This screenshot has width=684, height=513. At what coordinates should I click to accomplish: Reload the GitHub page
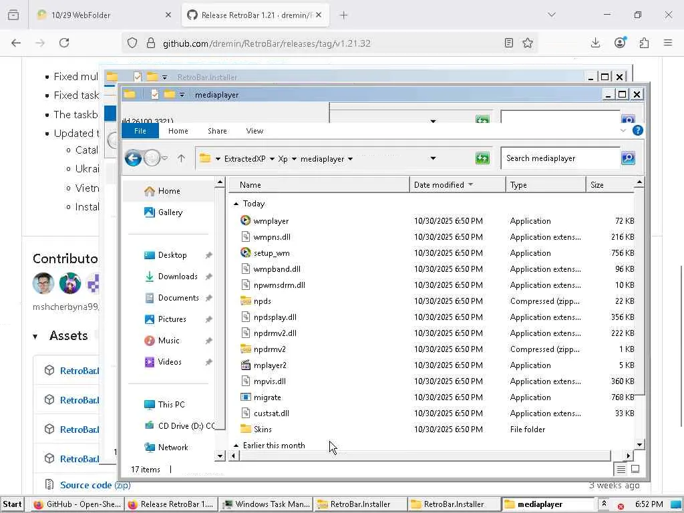coord(64,43)
